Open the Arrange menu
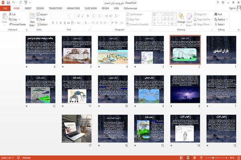 tap(181, 20)
